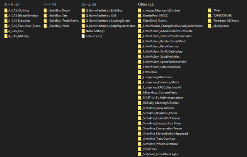Click the _SmallFixes folder icon
This screenshot has height=157, width=247.
[140, 149]
